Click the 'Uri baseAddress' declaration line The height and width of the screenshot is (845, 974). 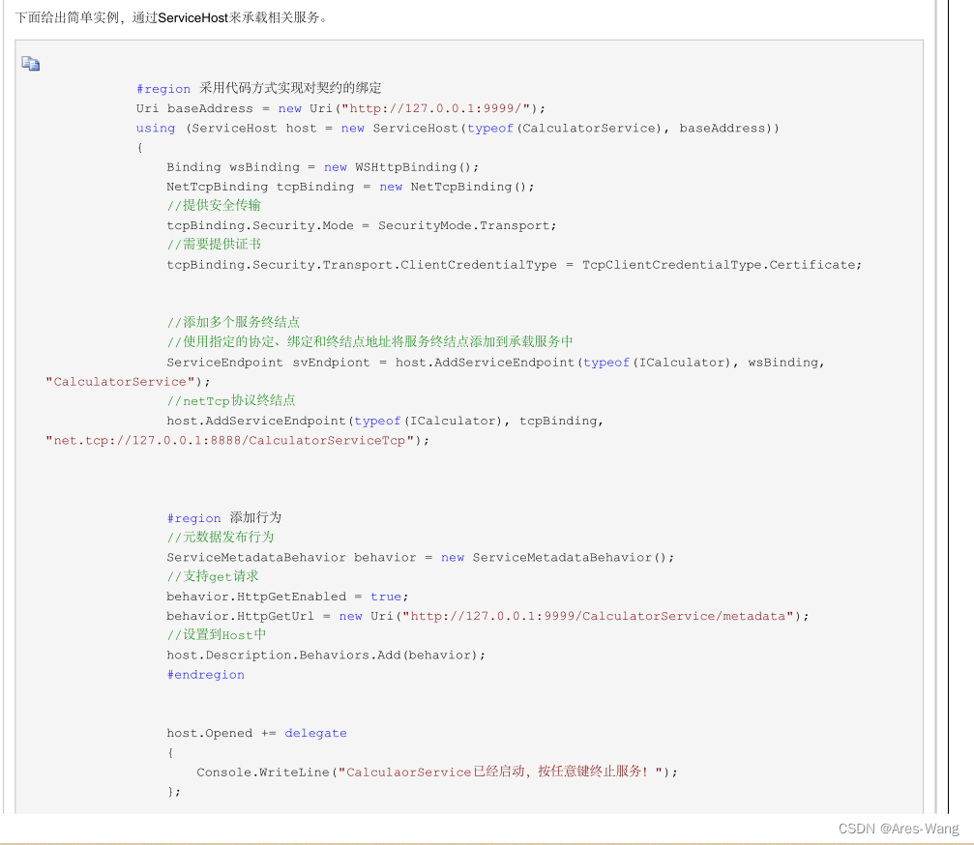click(341, 108)
